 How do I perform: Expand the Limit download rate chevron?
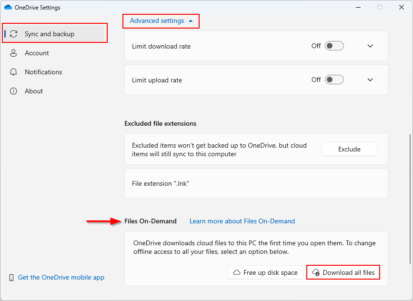370,46
